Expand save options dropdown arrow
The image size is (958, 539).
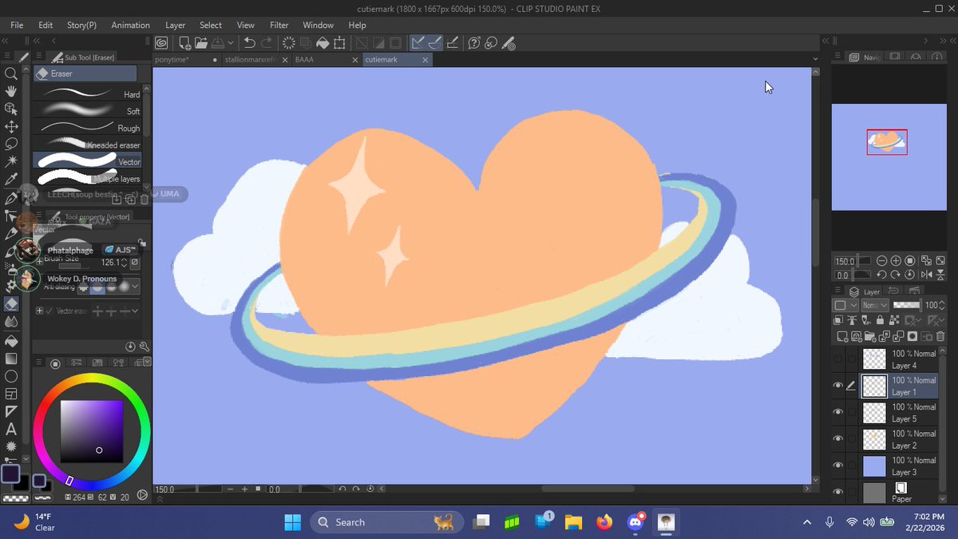click(231, 43)
